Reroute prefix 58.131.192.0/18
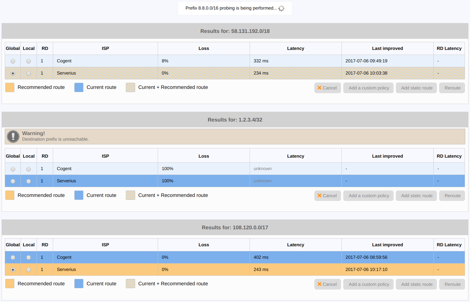Screen dimensions: 470x302 [452, 88]
